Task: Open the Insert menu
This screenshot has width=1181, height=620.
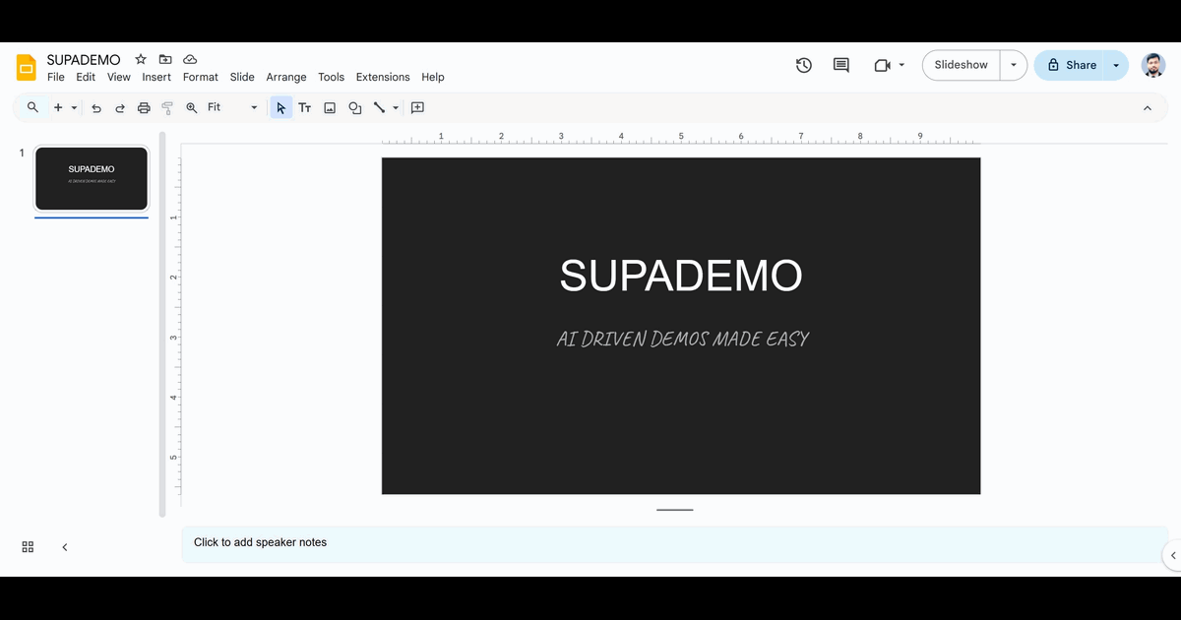Action: 156,77
